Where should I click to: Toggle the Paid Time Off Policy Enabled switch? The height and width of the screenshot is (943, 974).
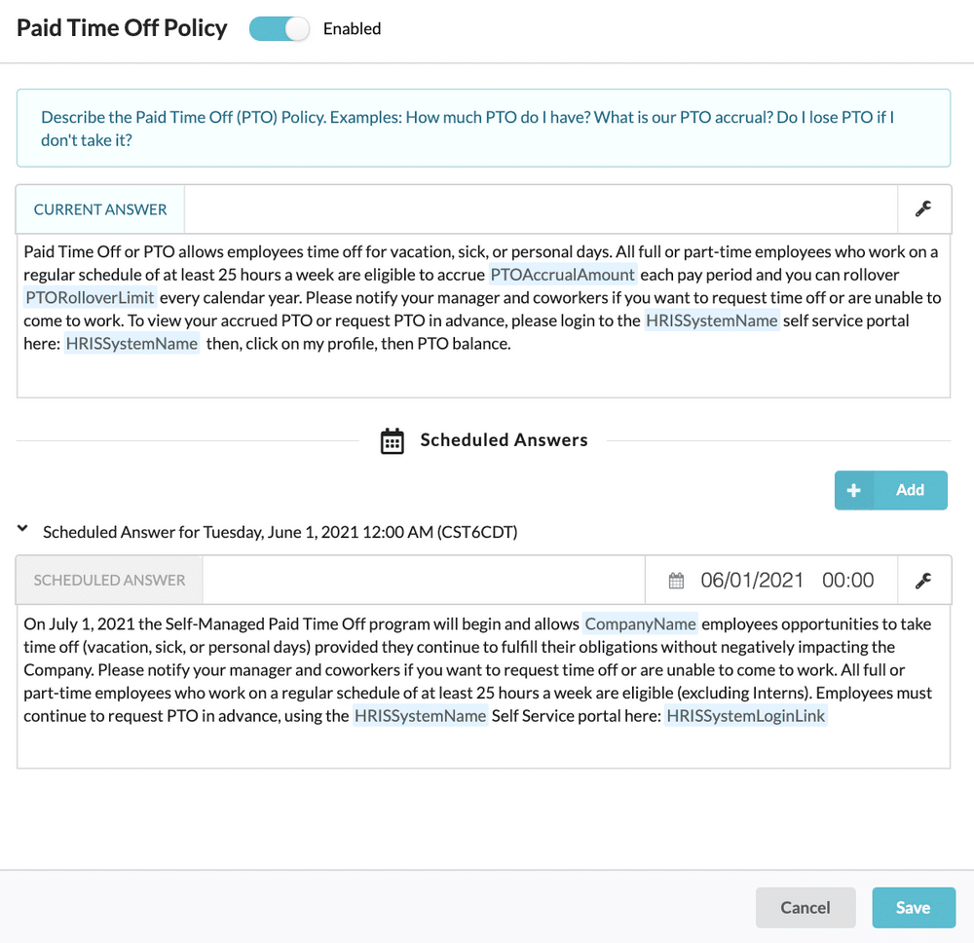(x=279, y=28)
